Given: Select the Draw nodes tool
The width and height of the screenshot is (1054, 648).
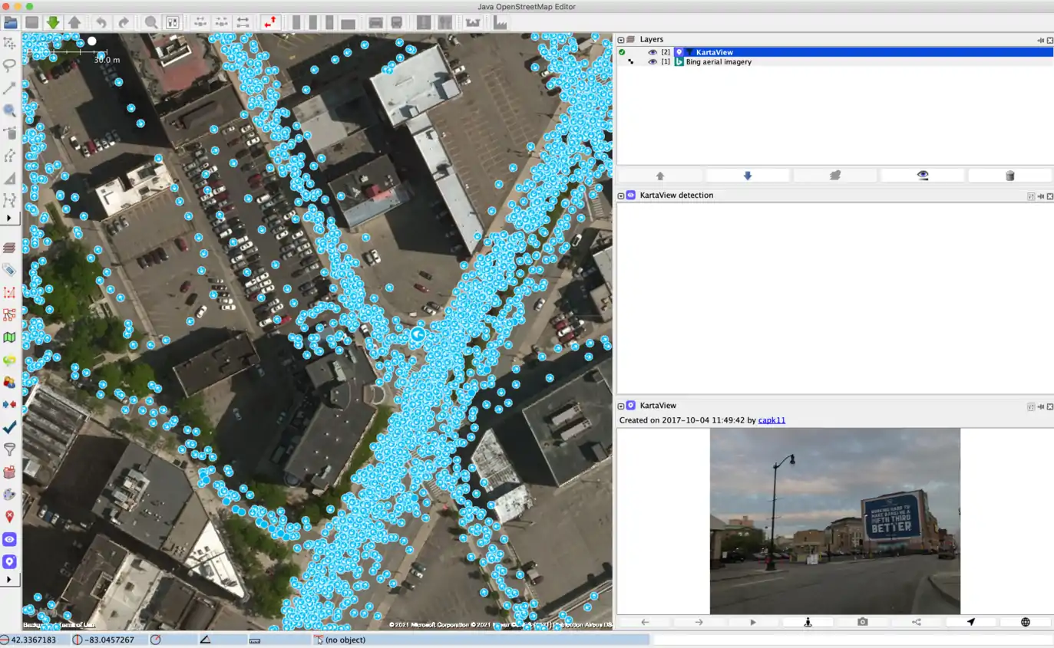Looking at the screenshot, I should click(9, 88).
